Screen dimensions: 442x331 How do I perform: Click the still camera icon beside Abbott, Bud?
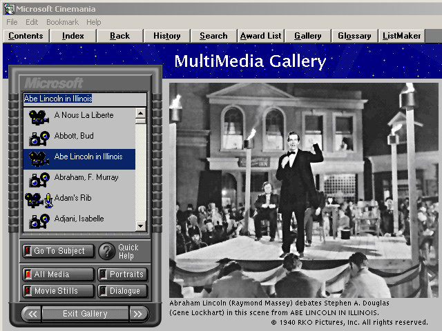point(39,138)
